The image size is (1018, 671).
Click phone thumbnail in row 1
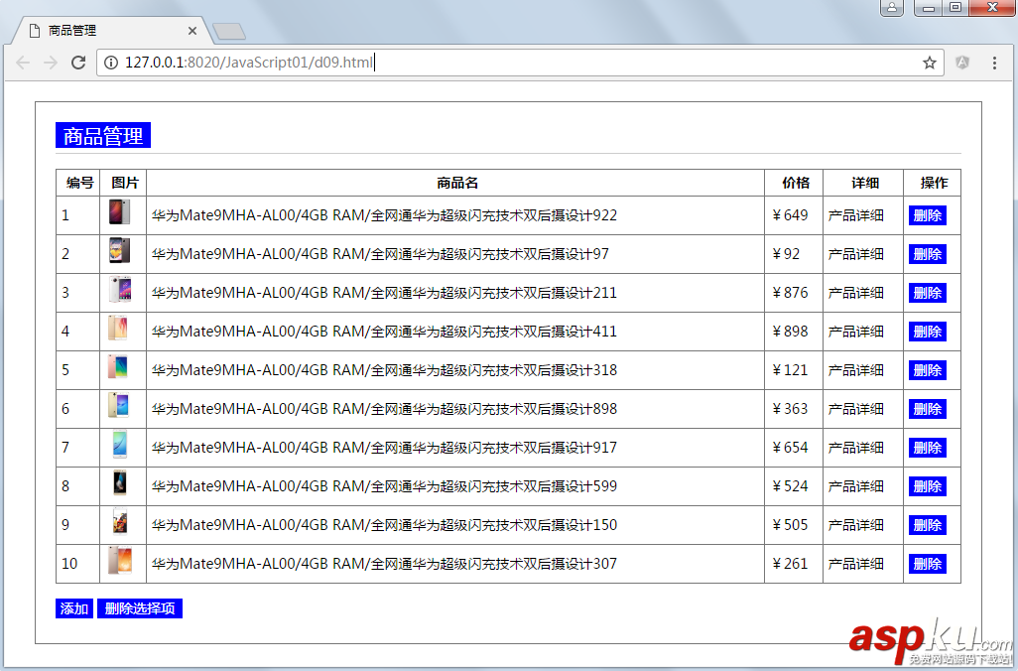pos(119,212)
